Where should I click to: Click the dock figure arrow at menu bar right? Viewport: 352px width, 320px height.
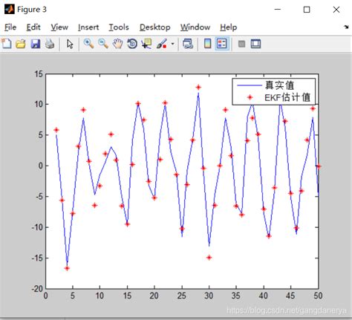(x=346, y=27)
